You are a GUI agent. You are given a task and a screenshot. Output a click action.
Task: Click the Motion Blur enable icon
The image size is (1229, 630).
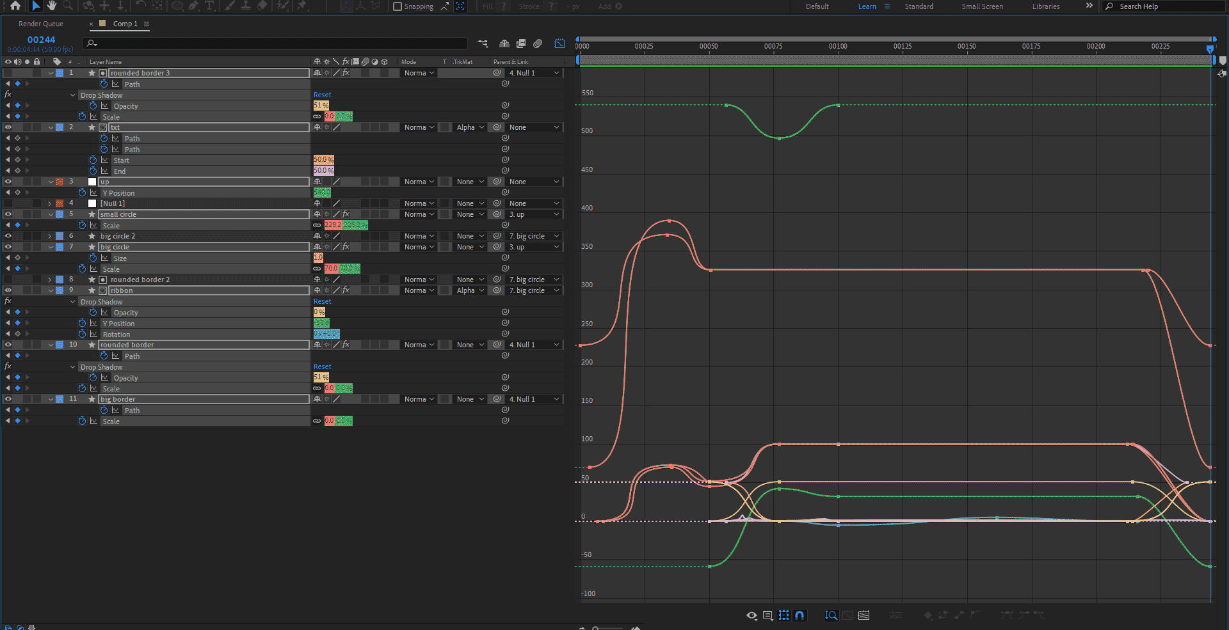coord(538,43)
